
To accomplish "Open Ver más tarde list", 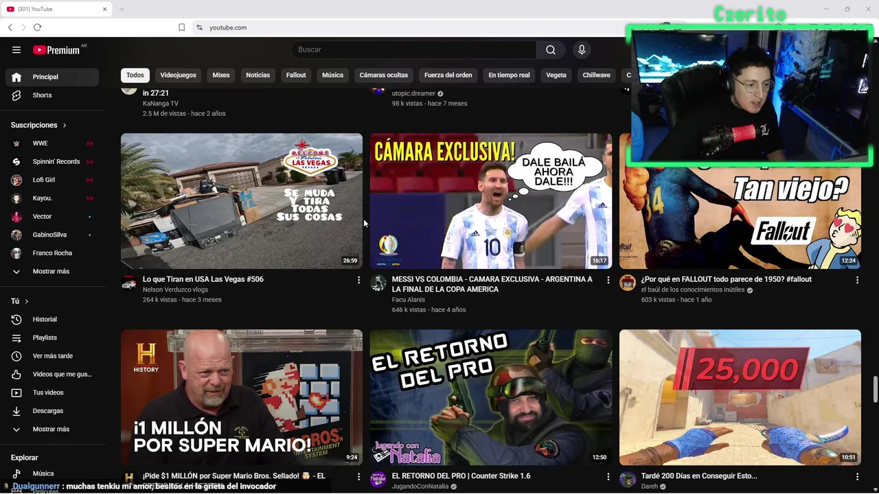I will click(52, 356).
